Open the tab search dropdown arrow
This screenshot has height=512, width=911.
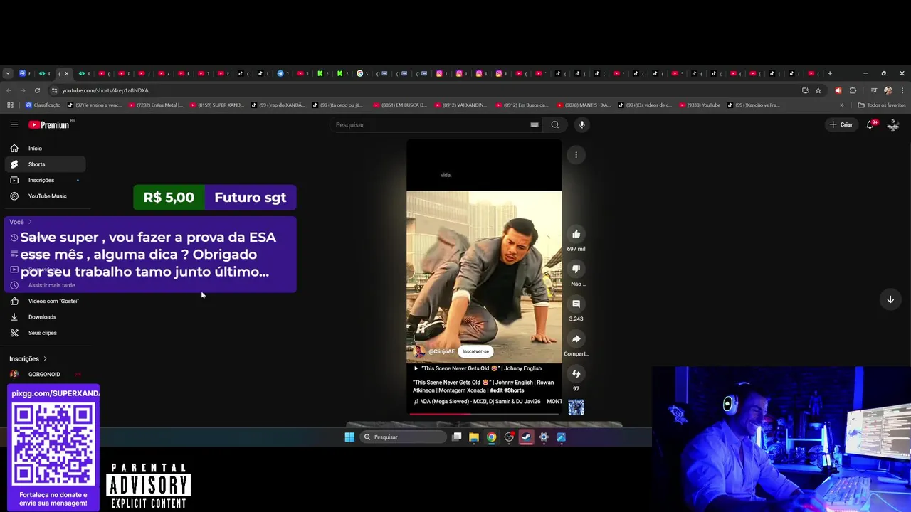[x=8, y=73]
